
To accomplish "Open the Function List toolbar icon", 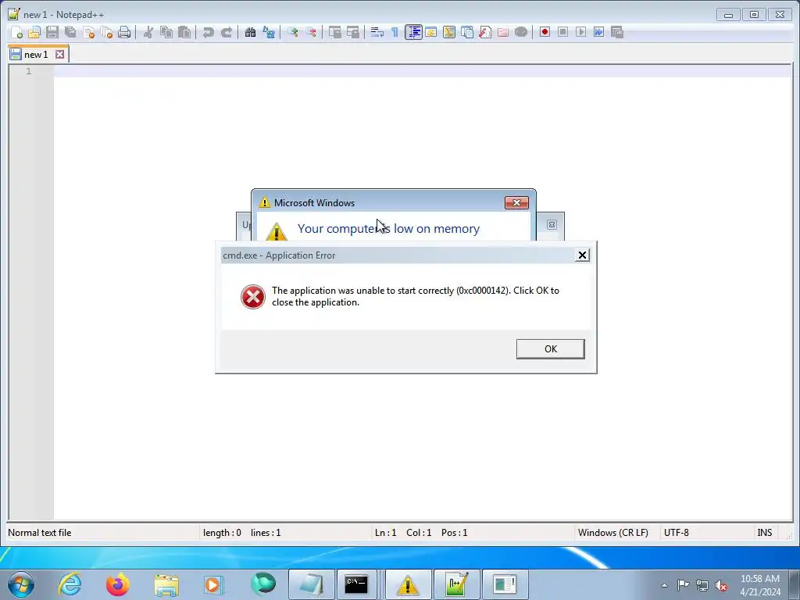I will pos(484,33).
